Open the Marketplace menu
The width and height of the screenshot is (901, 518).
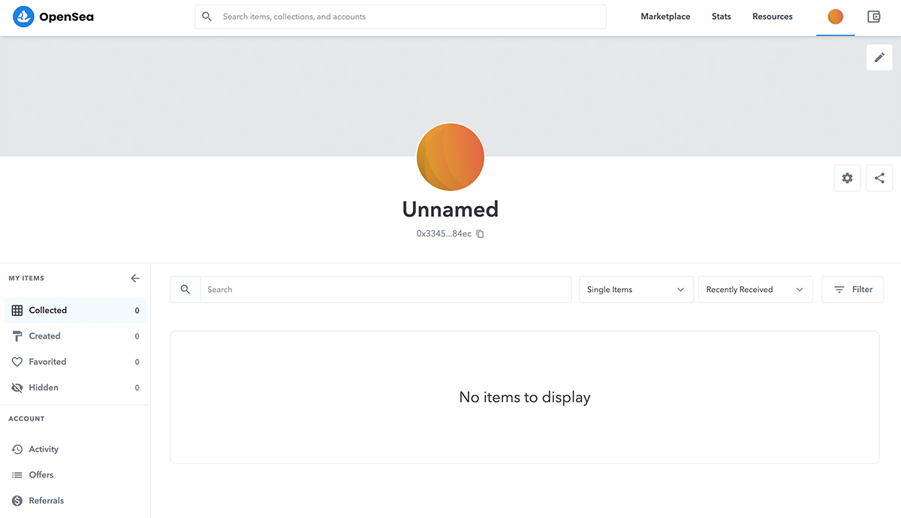click(665, 17)
